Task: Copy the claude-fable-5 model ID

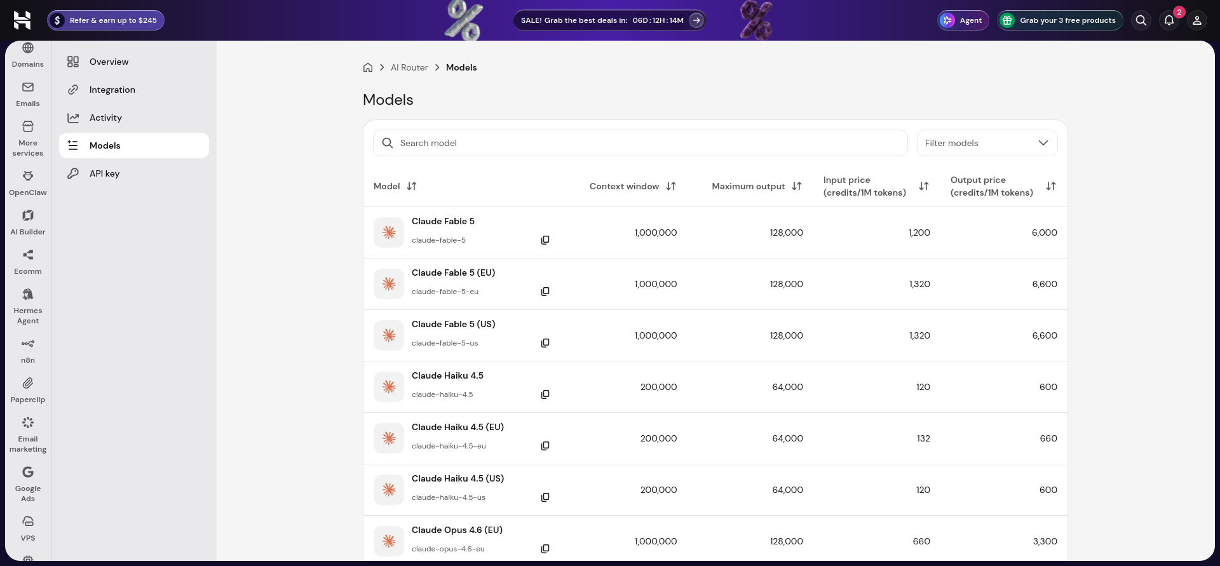Action: coord(545,240)
